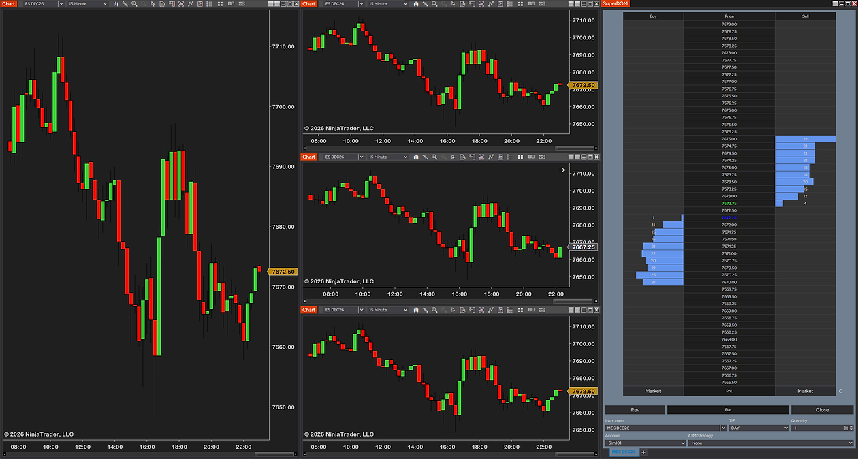Screen dimensions: 858x459
Task: Open chart style icon in the middle-right chart toolbar
Action: point(415,157)
